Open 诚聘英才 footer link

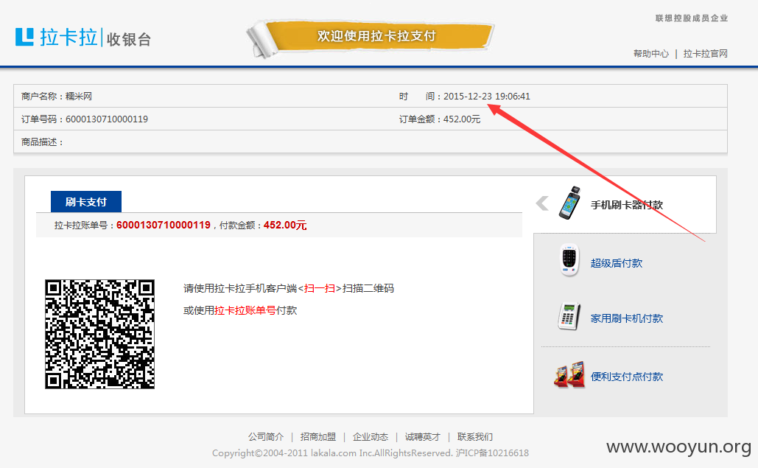[423, 437]
